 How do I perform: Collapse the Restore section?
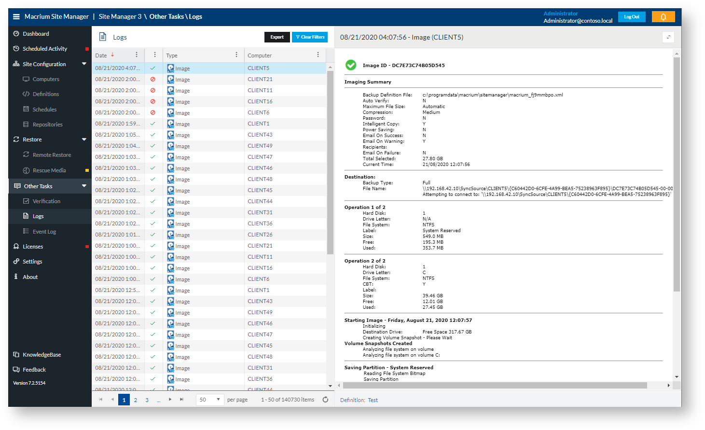[x=84, y=139]
